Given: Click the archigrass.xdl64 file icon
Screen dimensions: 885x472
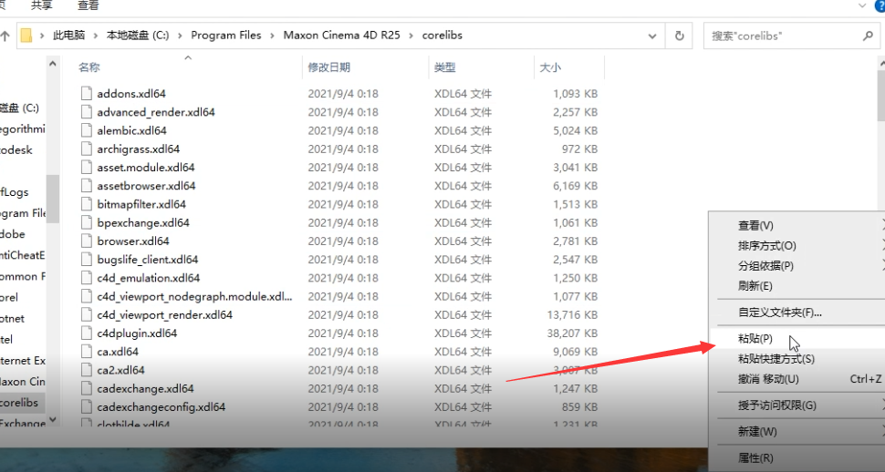Looking at the screenshot, I should [x=87, y=149].
